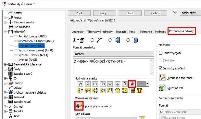Insert the tap drill diameter value
The height and width of the screenshot is (119, 201).
[x=118, y=91]
